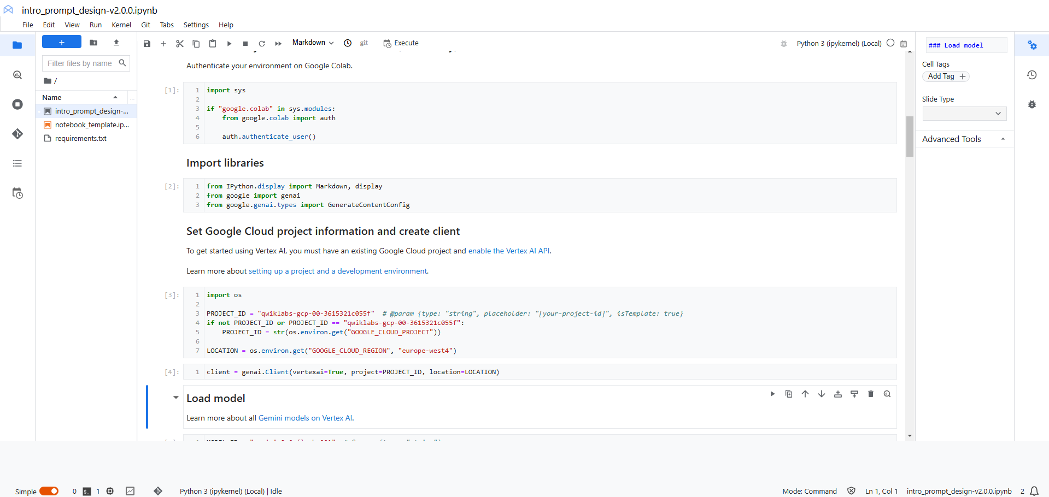Switch kernel Python 3 (ipykernel) (Local)
The width and height of the screenshot is (1049, 497).
point(839,44)
